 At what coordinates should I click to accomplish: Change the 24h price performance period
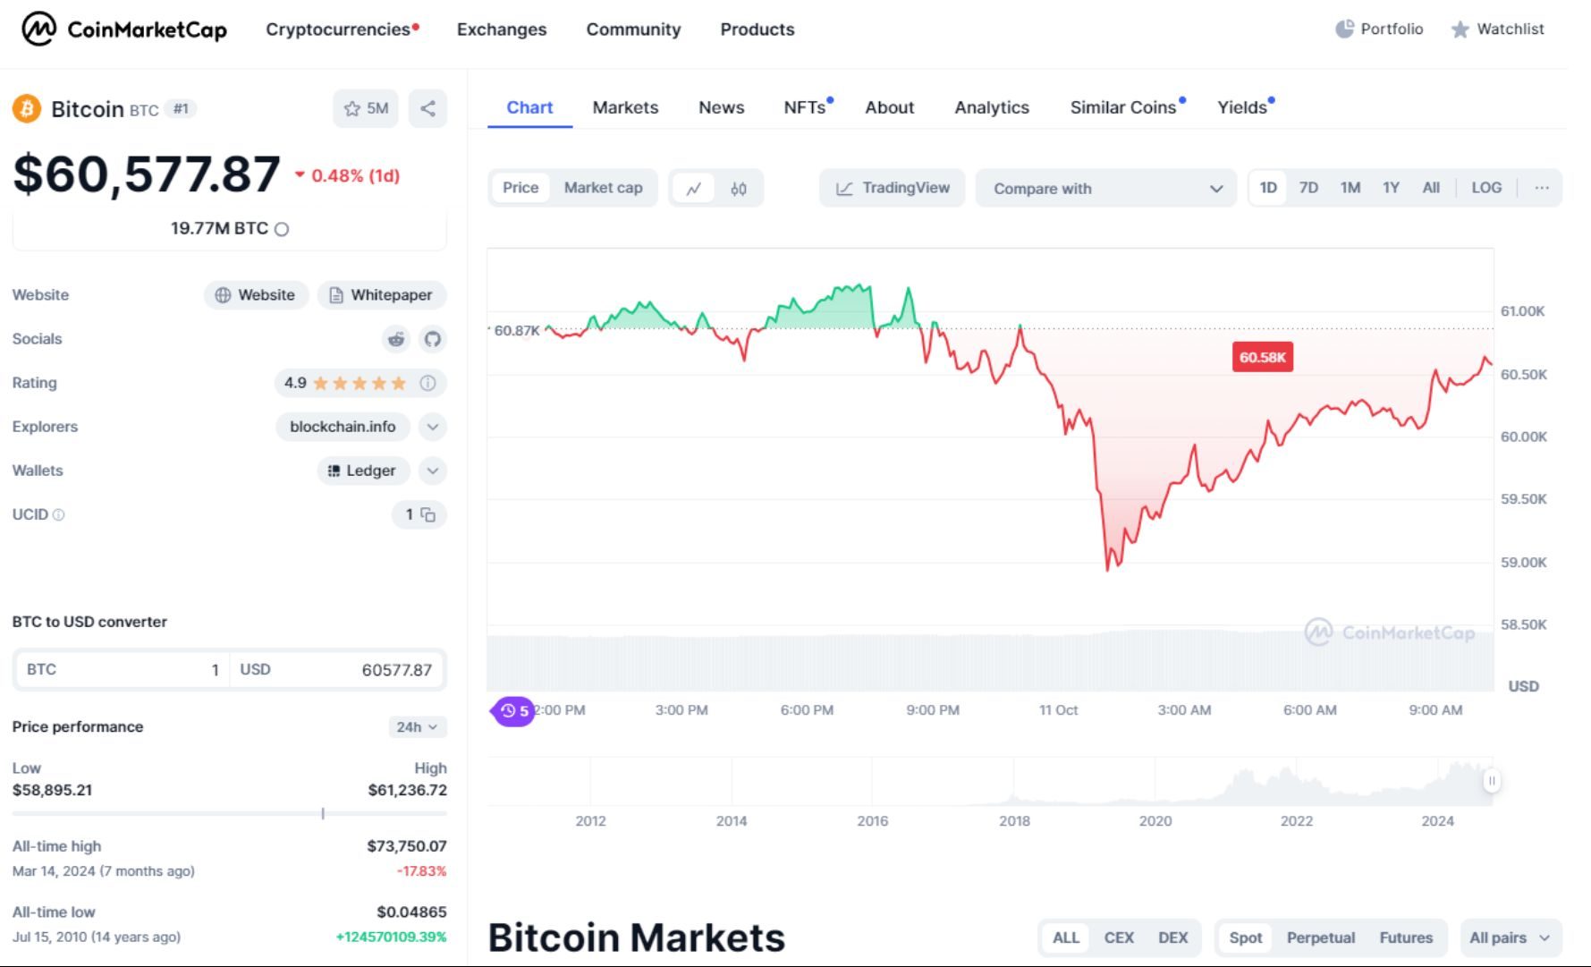417,727
